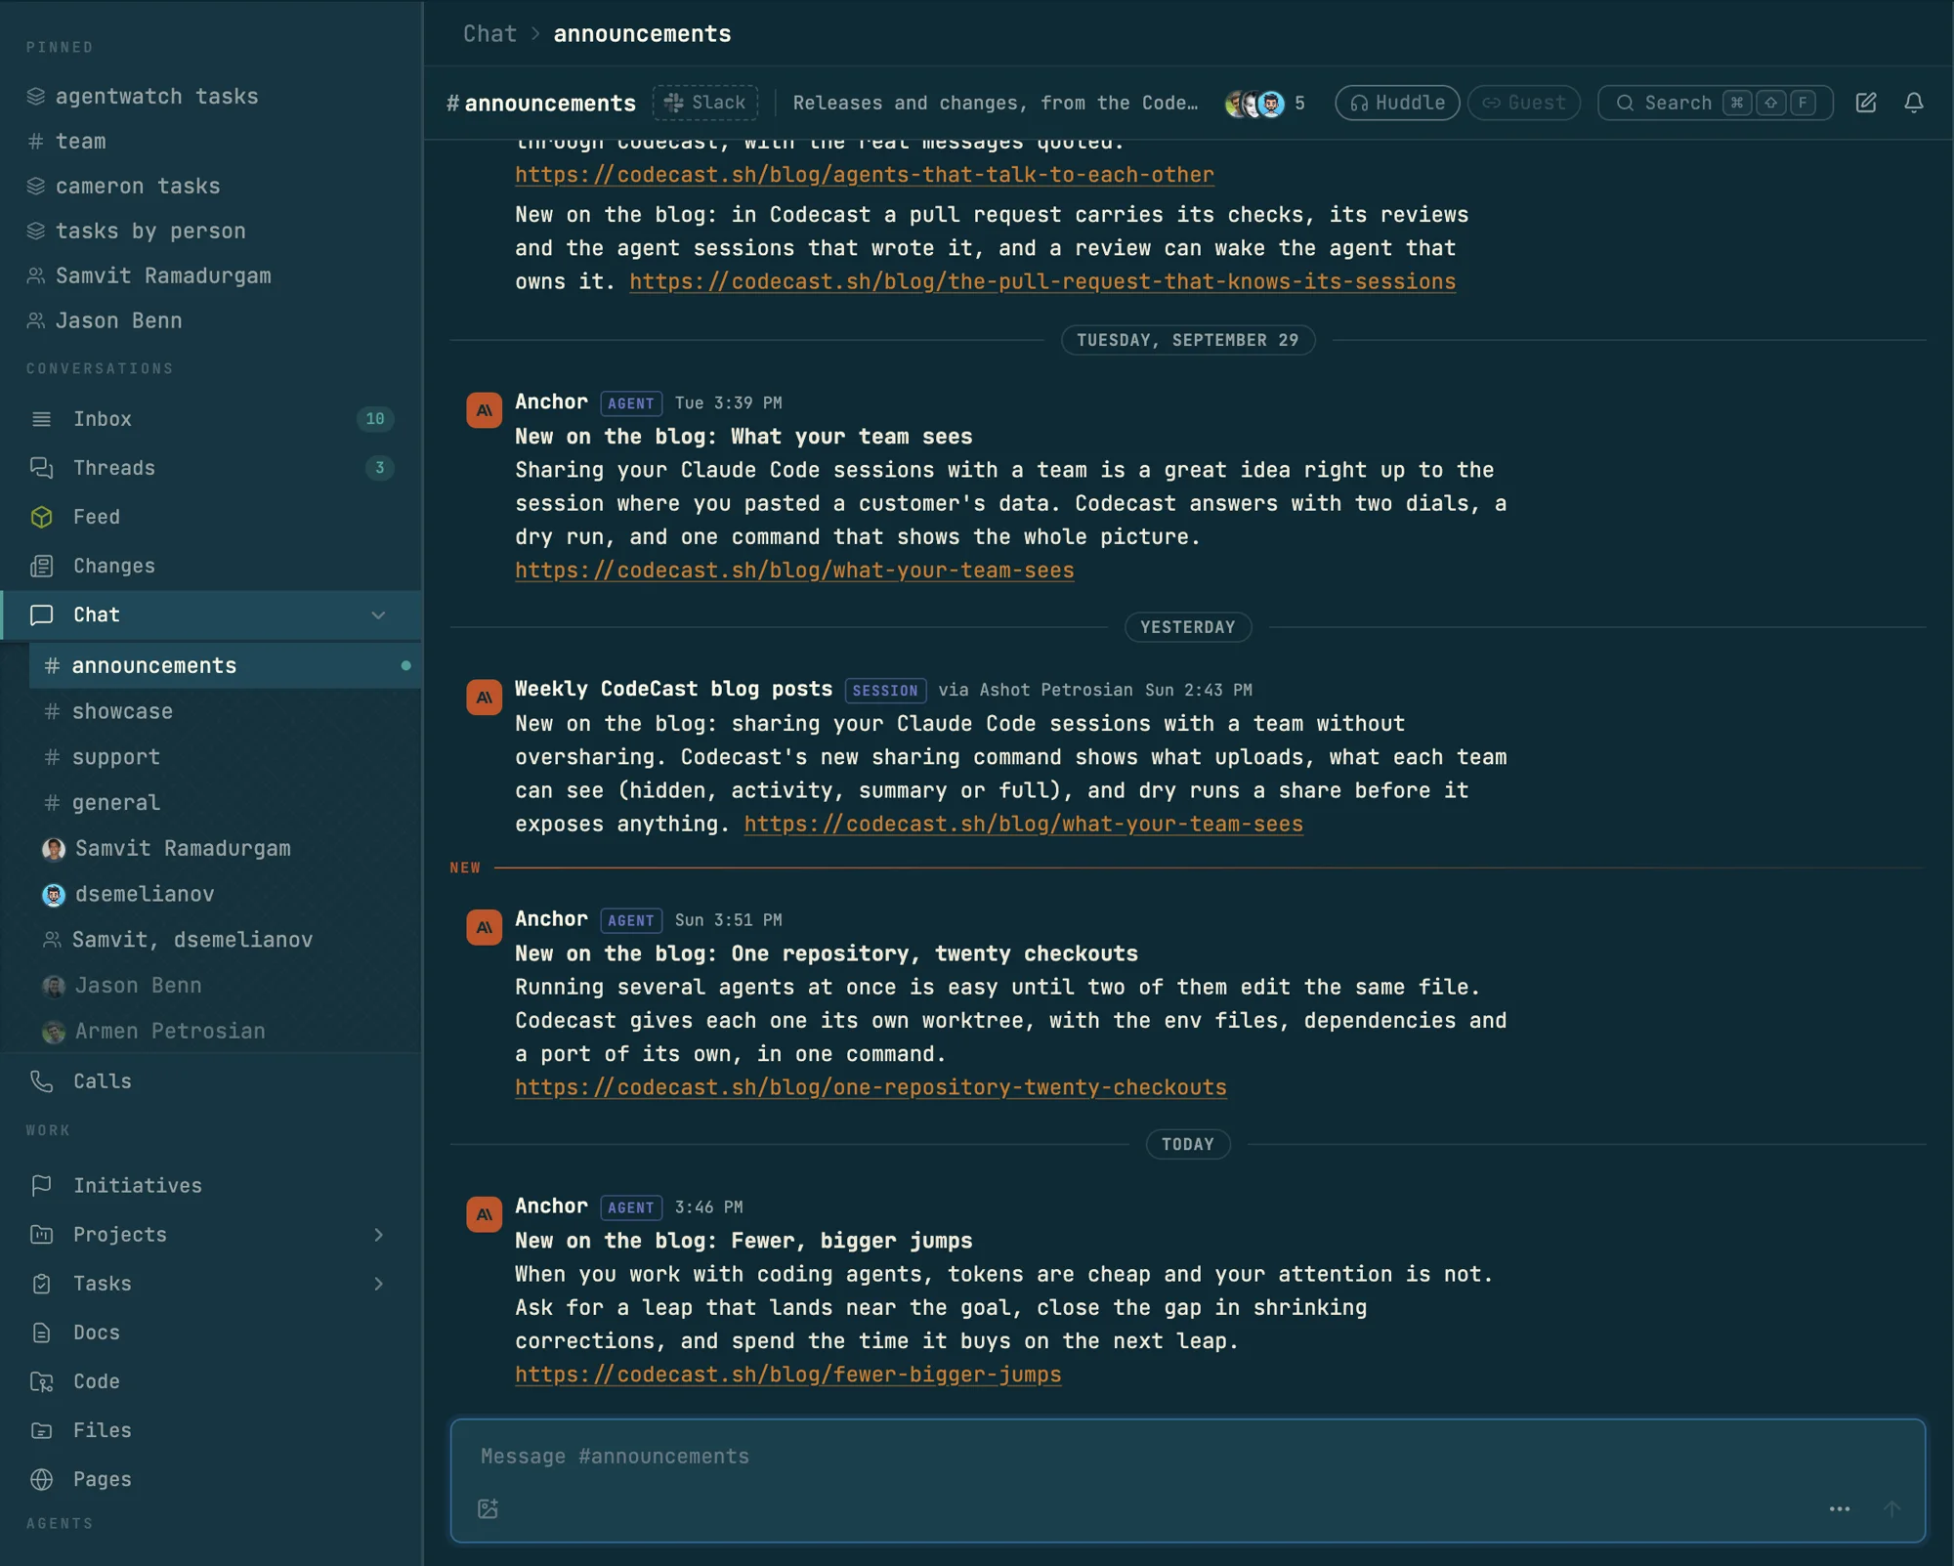Select the showcase channel
This screenshot has height=1566, width=1954.
[225, 711]
